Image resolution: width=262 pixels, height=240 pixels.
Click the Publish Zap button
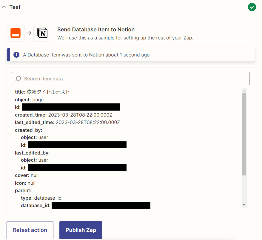(81, 230)
